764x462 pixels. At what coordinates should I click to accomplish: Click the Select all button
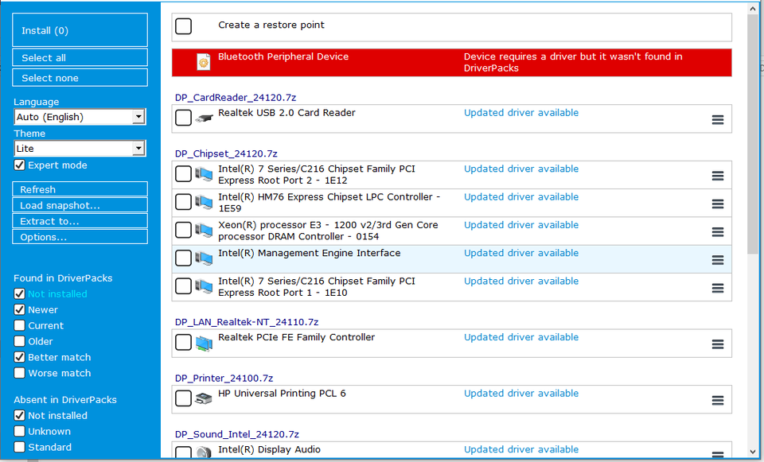[x=80, y=57]
